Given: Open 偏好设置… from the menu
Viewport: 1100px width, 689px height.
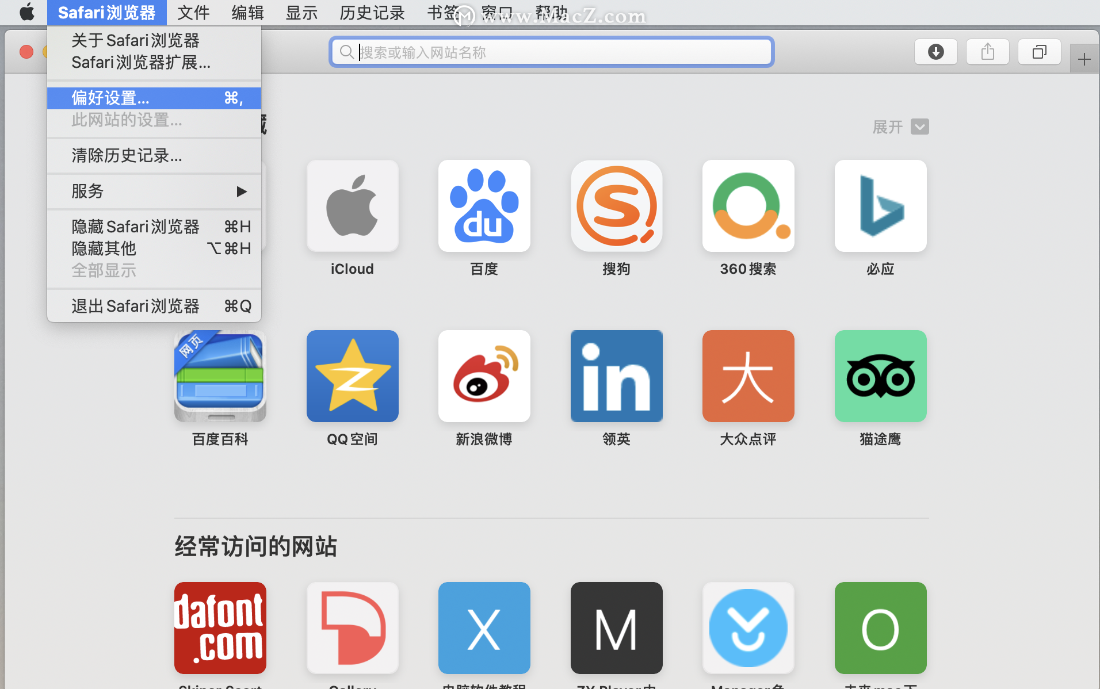Looking at the screenshot, I should pyautogui.click(x=154, y=98).
